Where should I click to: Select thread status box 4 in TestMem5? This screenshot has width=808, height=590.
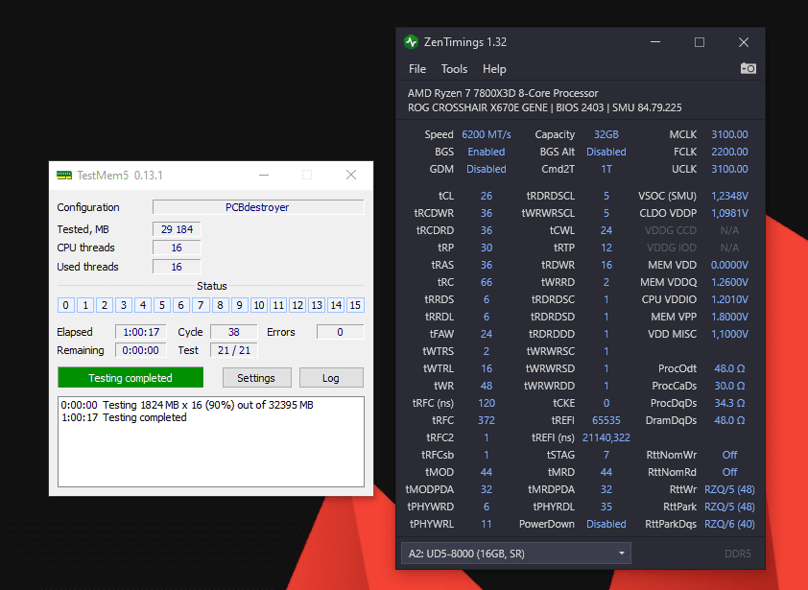click(x=143, y=305)
